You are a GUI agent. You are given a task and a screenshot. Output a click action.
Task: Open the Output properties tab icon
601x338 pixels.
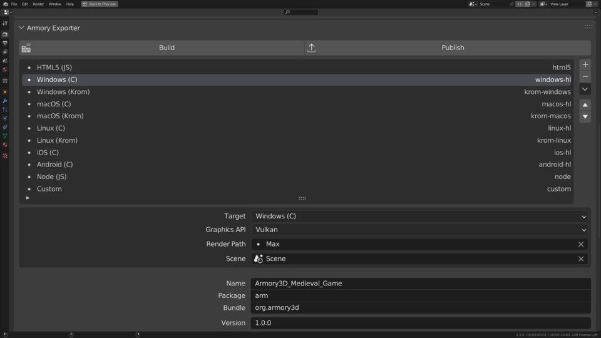5,43
